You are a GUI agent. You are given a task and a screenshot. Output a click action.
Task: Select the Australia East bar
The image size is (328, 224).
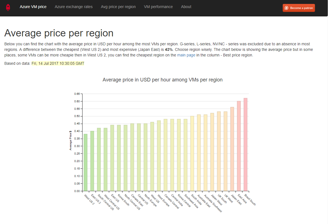pos(199,153)
